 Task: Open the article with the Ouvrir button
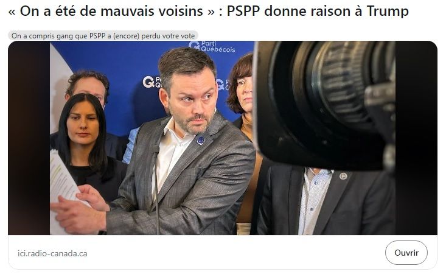click(x=406, y=253)
